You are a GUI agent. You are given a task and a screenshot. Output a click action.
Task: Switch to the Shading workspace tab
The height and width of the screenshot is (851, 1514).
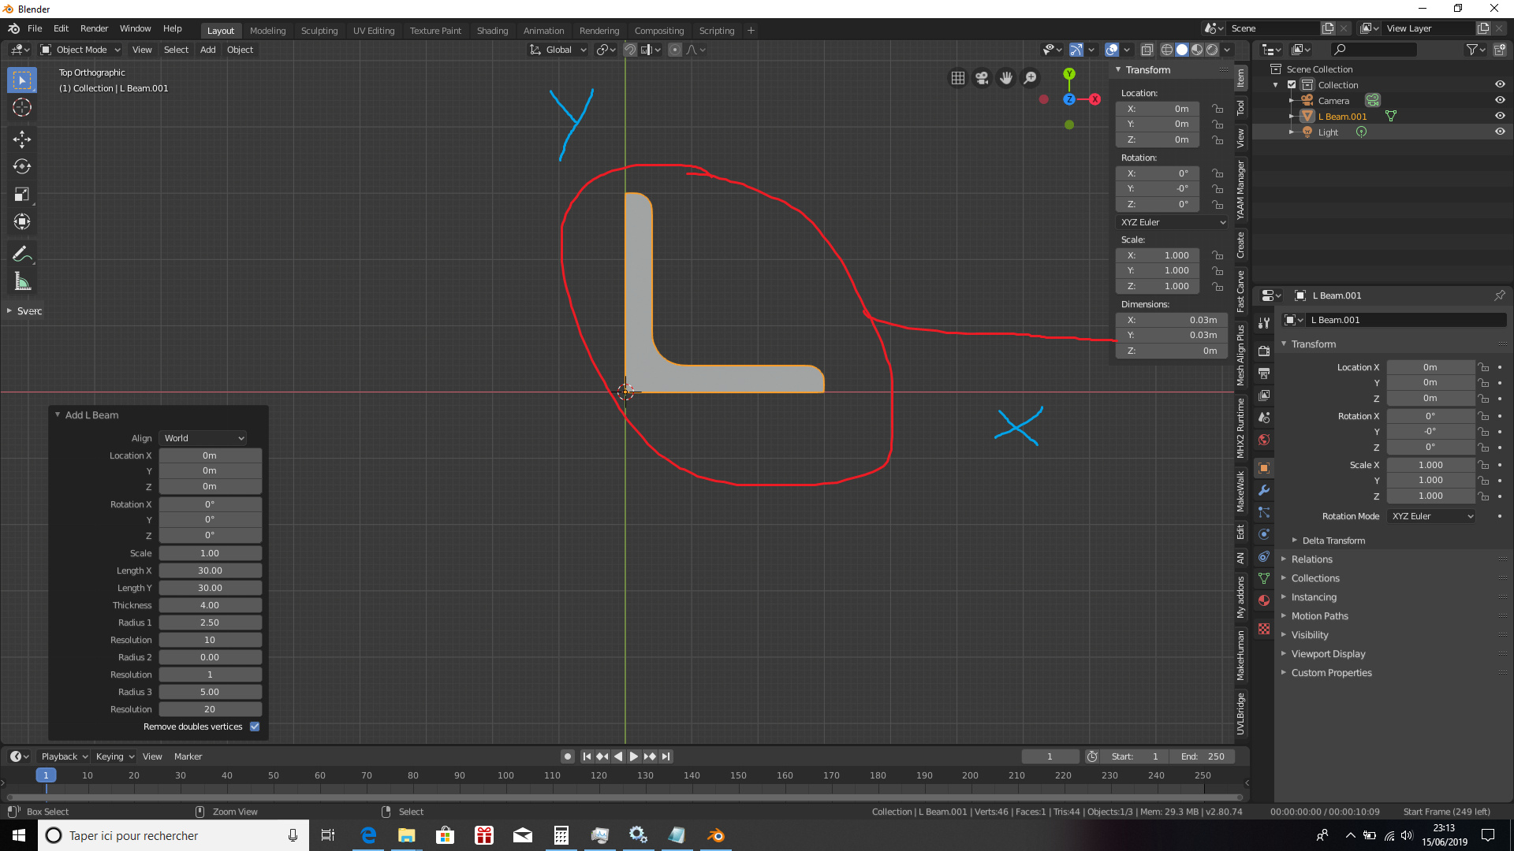coord(492,31)
